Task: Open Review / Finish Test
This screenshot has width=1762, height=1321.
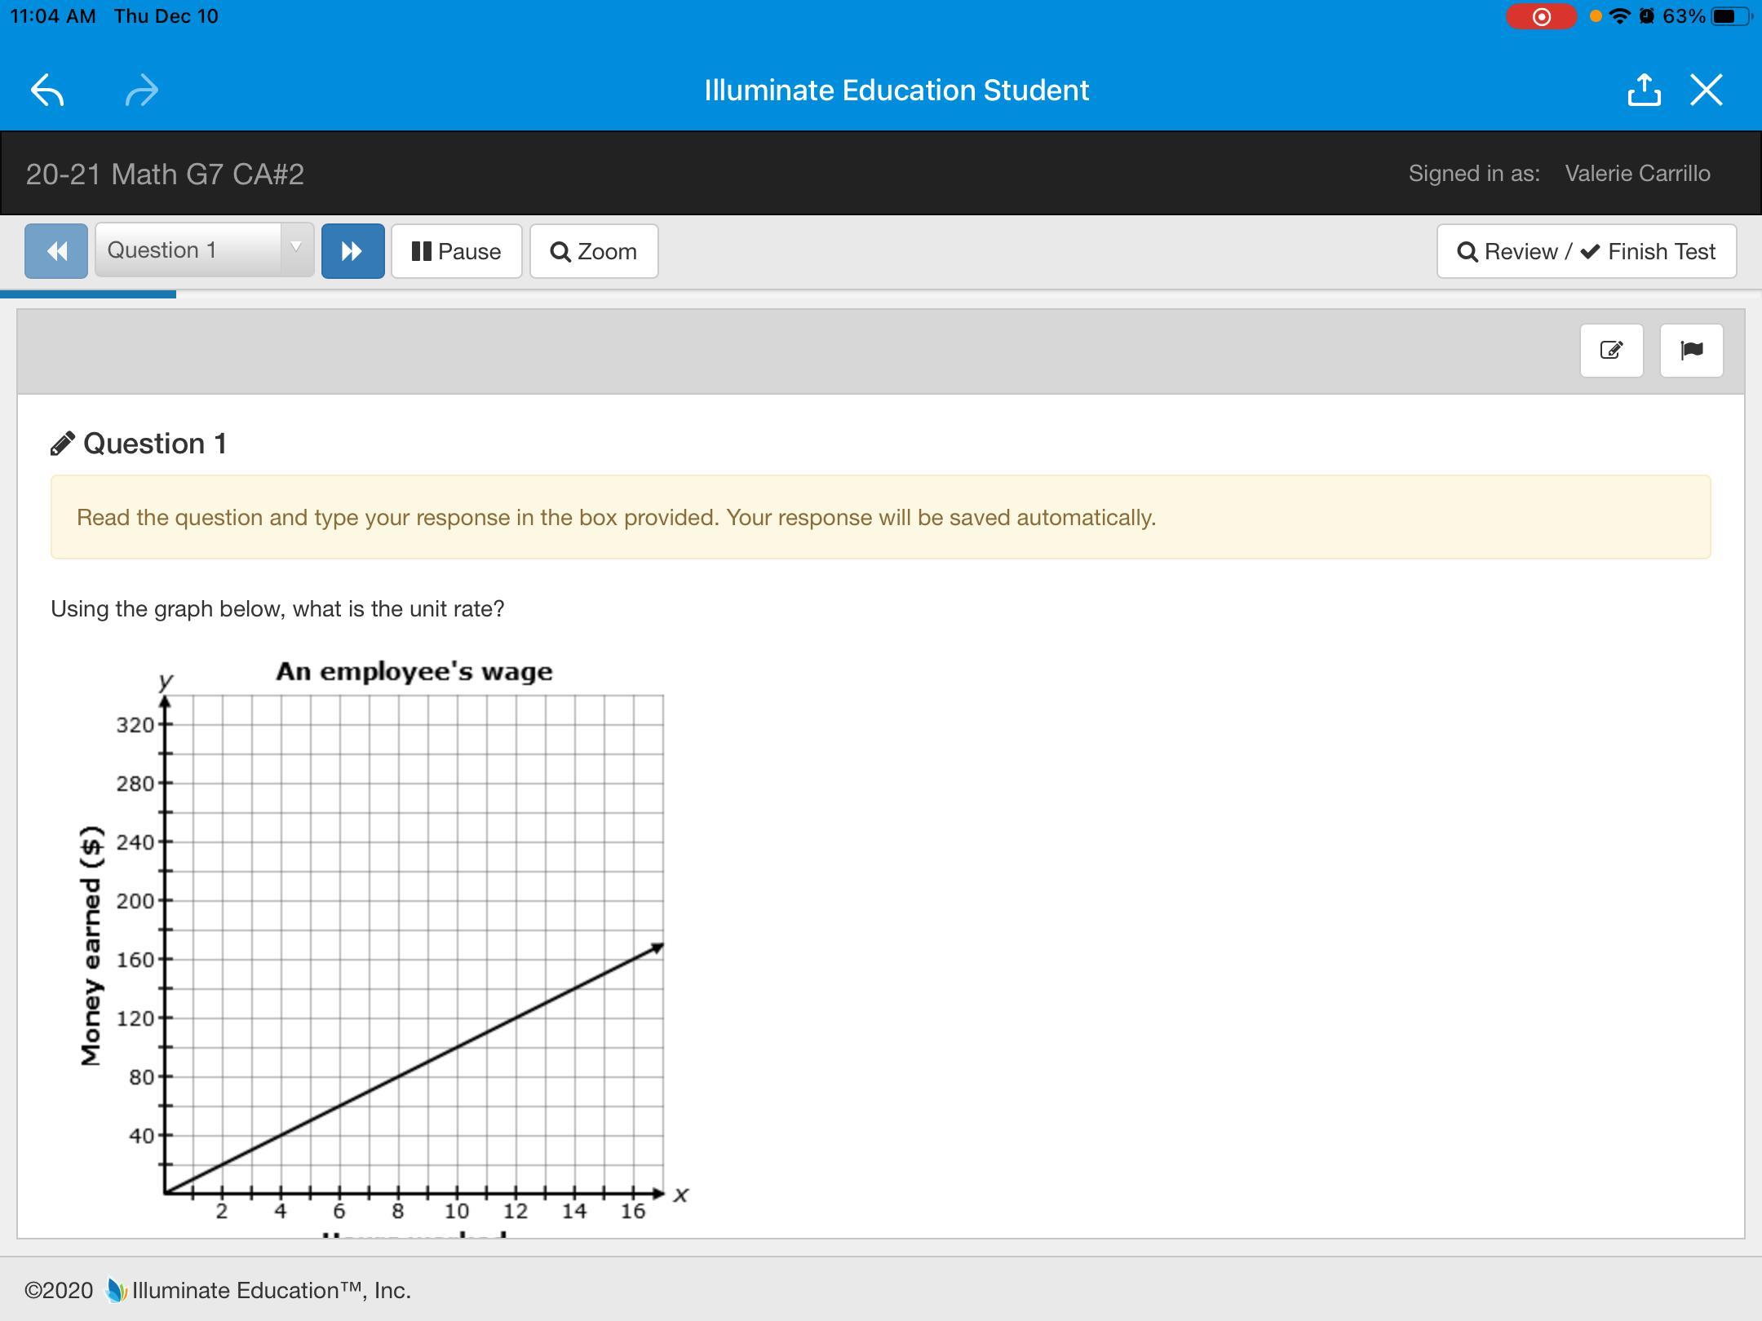Action: point(1586,251)
